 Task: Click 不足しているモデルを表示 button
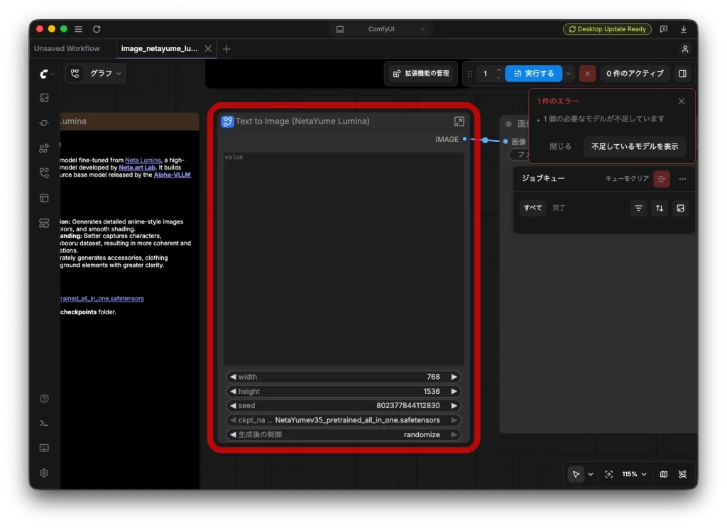[x=635, y=146]
